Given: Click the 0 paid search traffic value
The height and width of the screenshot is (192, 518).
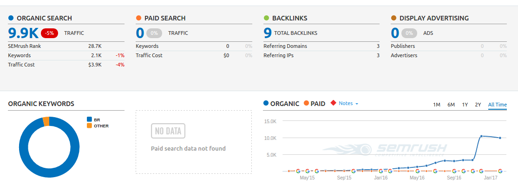Looking at the screenshot, I should [x=140, y=33].
